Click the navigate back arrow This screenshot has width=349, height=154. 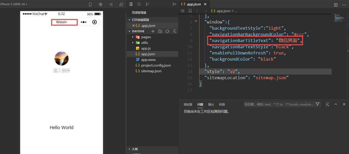point(198,11)
